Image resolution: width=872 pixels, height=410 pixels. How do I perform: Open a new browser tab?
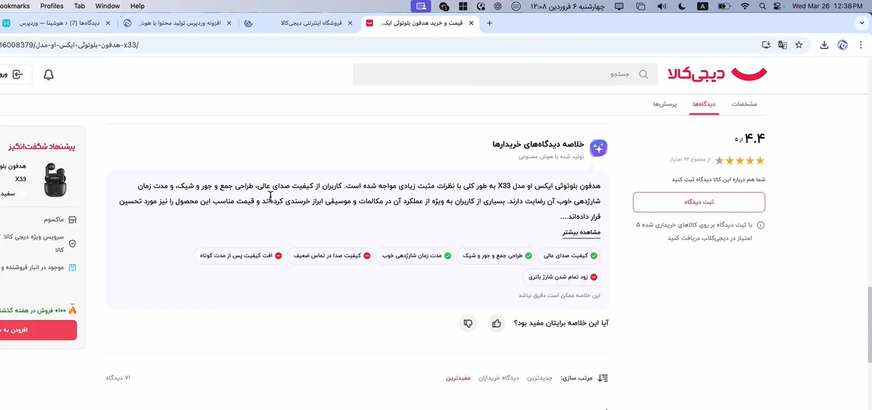tap(489, 23)
